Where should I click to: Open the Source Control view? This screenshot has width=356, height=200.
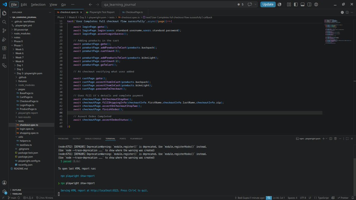click(4, 31)
